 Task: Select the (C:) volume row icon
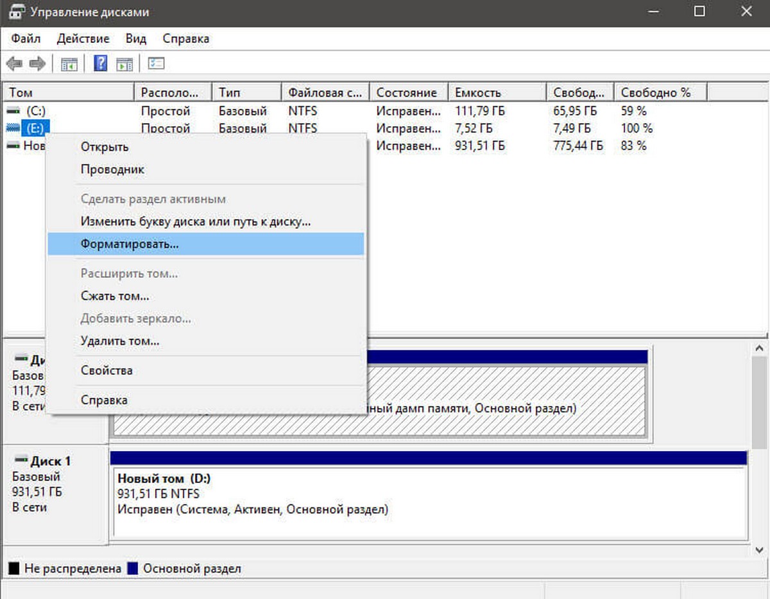(13, 111)
